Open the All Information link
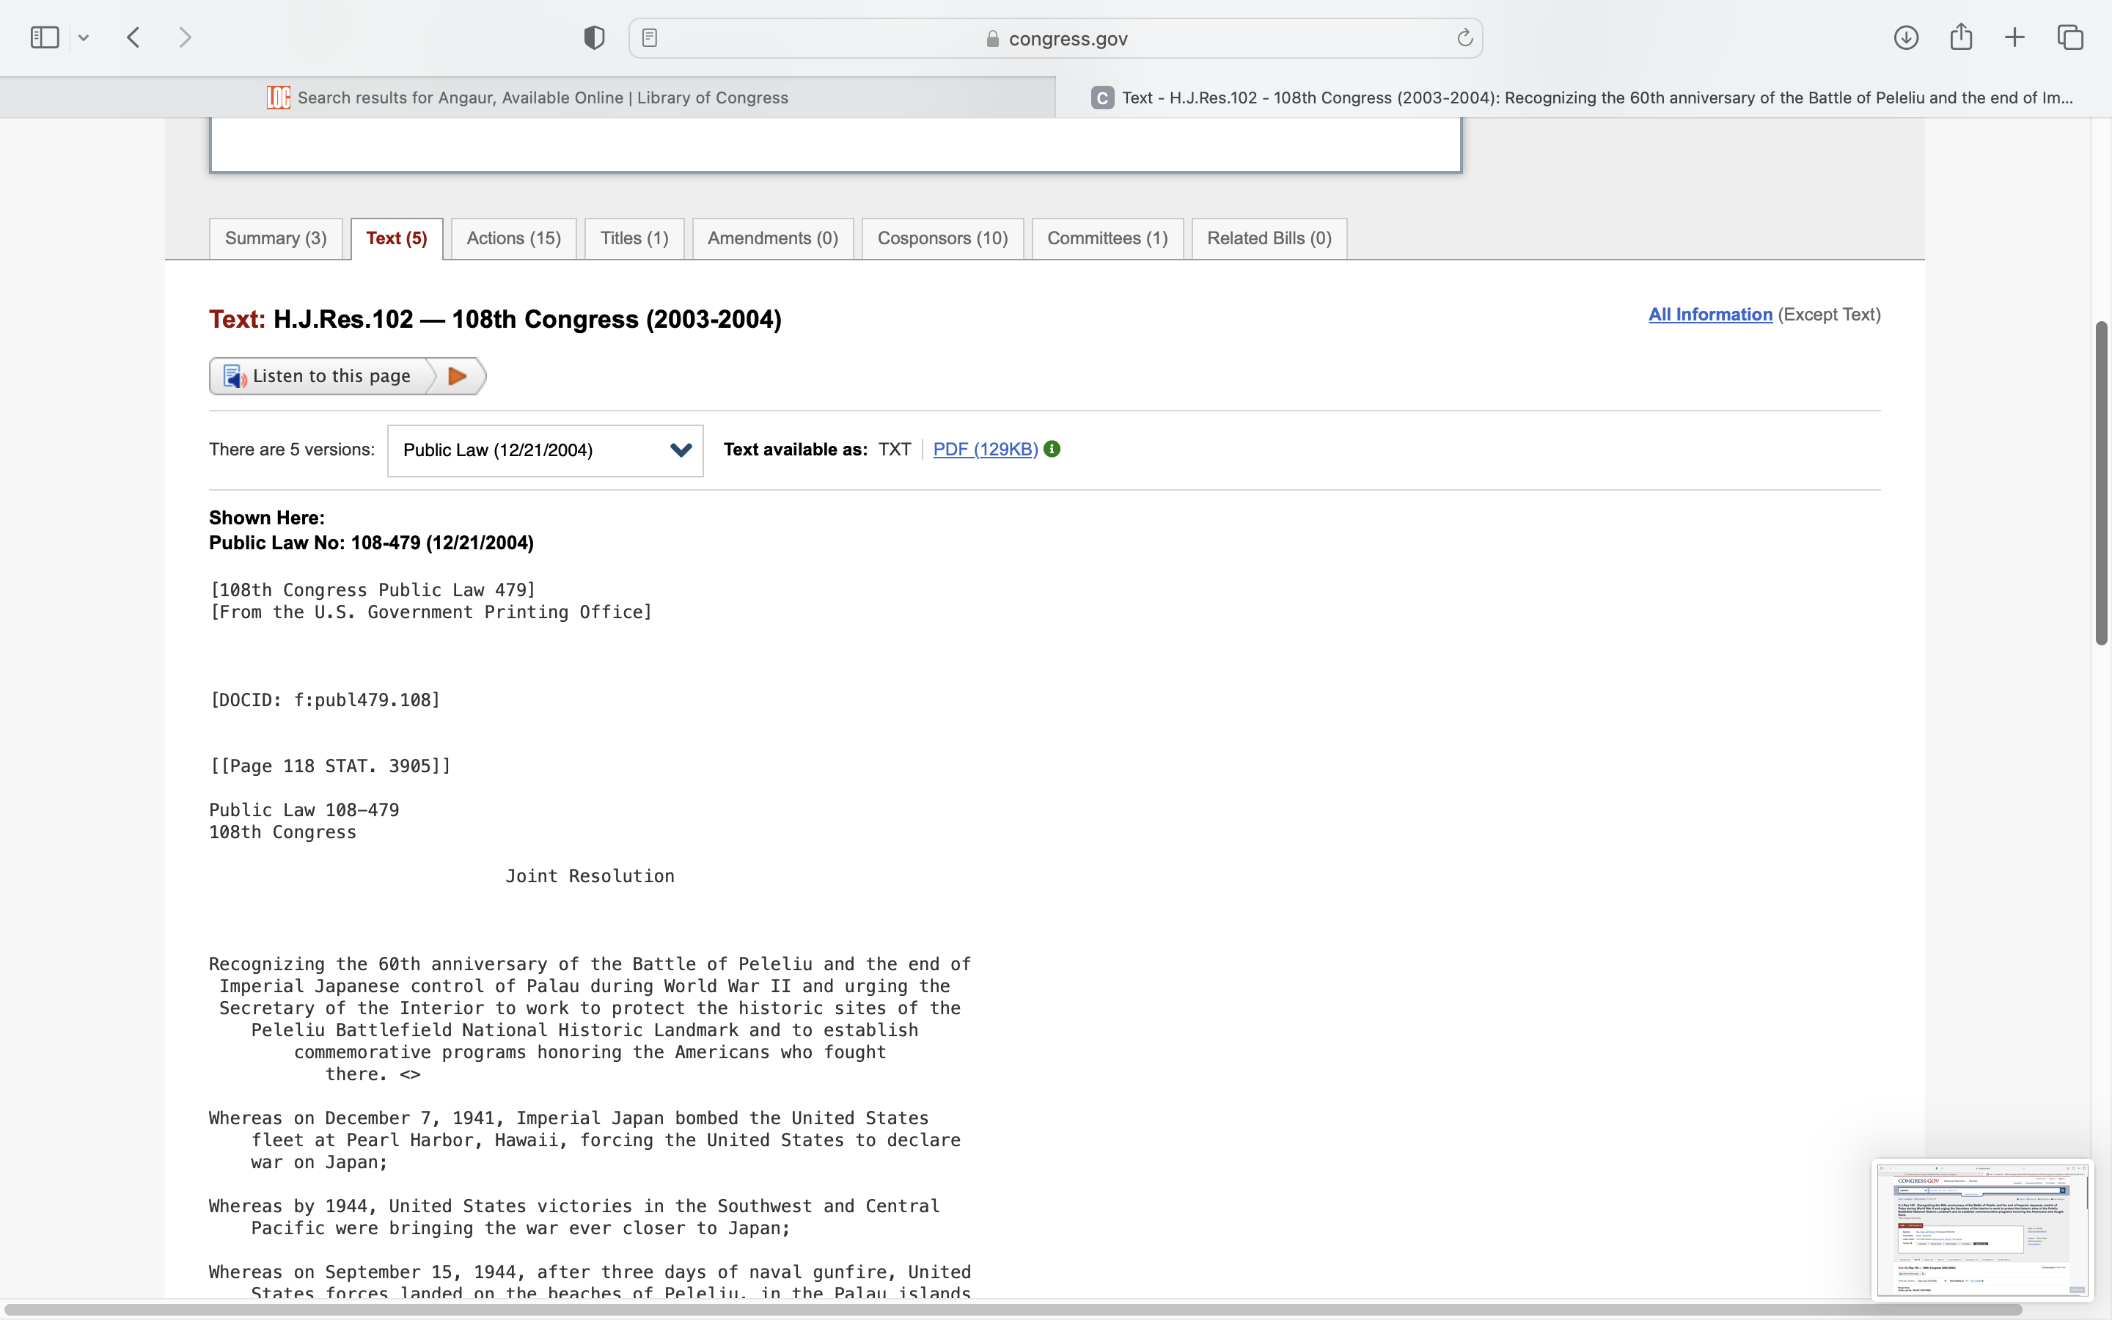Screen dimensions: 2112x1320 coord(1709,315)
